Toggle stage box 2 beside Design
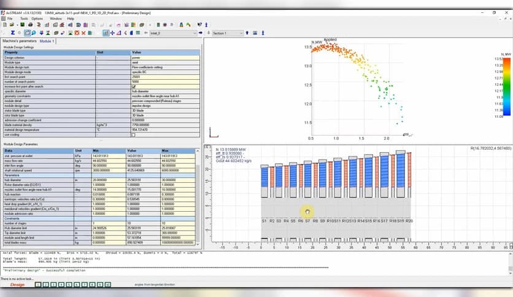This screenshot has width=513, height=297. coord(46,285)
